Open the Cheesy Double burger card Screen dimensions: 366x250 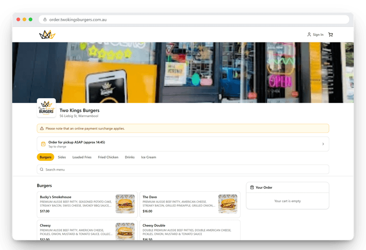click(190, 230)
